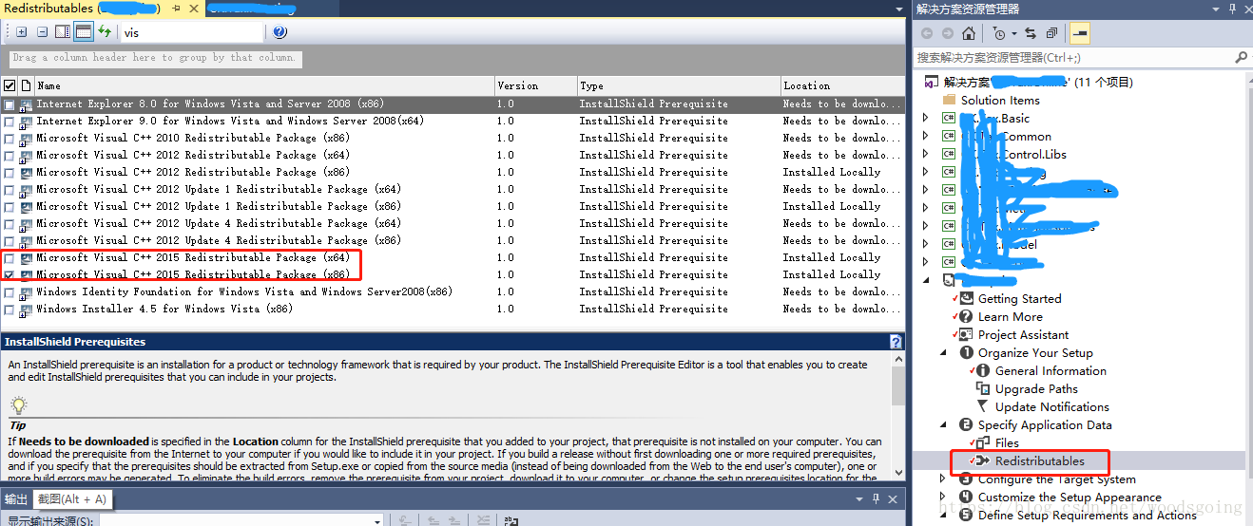Check Visual C++ 2015 Redistributable Package (x64)
Viewport: 1253px width, 526px height.
pos(10,258)
